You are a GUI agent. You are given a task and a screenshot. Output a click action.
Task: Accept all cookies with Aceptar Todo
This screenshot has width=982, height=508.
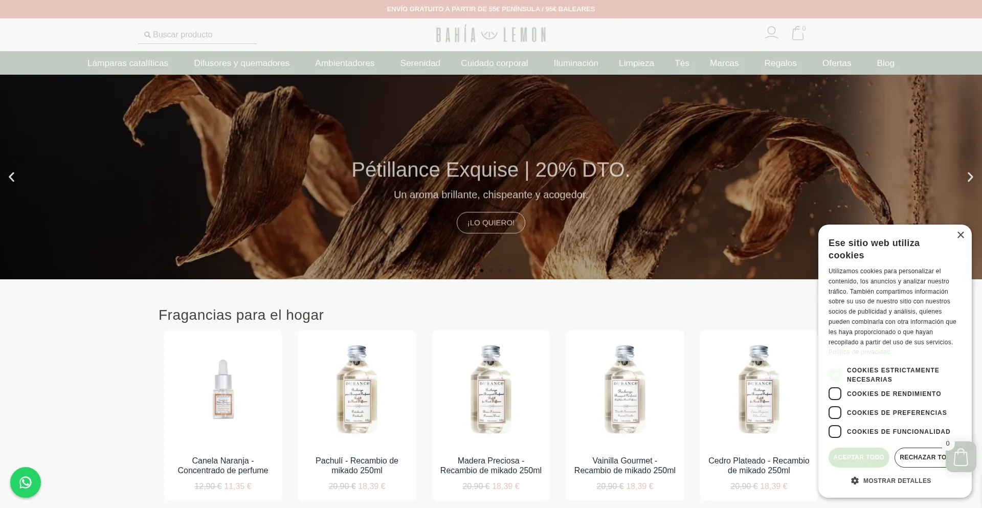[859, 457]
